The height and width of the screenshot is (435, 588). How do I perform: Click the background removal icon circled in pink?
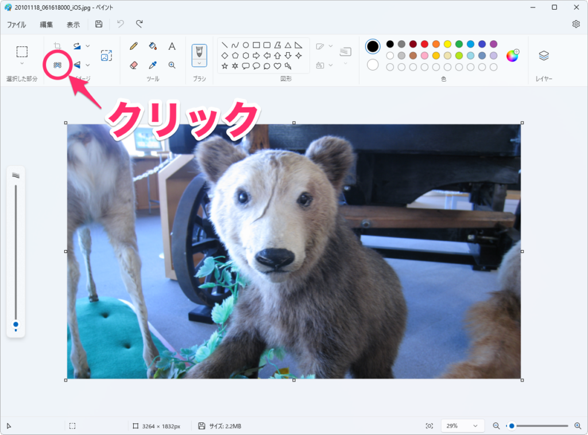pos(57,65)
